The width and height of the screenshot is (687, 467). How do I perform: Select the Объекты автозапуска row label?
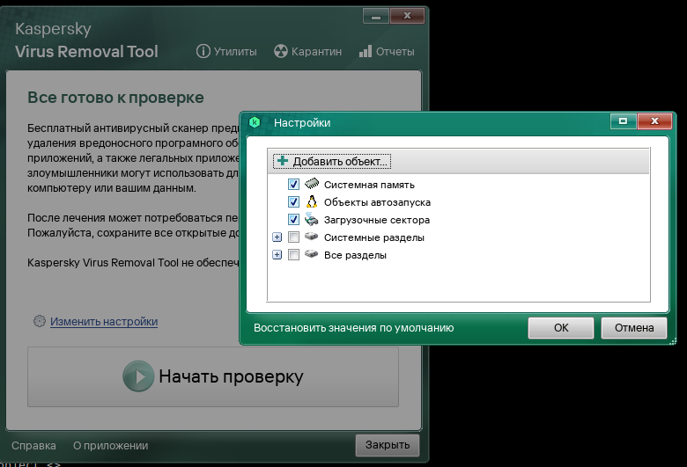coord(377,202)
